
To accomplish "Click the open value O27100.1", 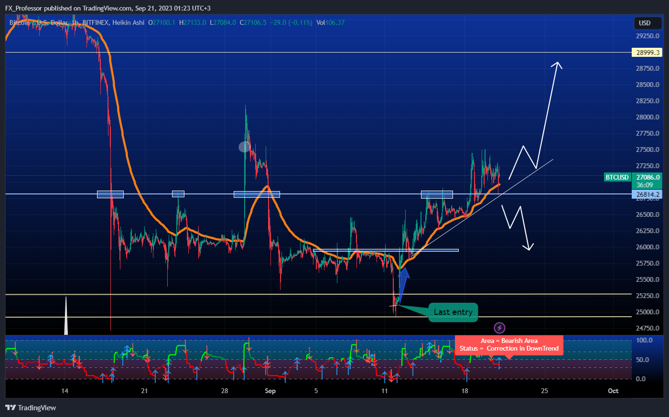I will click(x=162, y=22).
